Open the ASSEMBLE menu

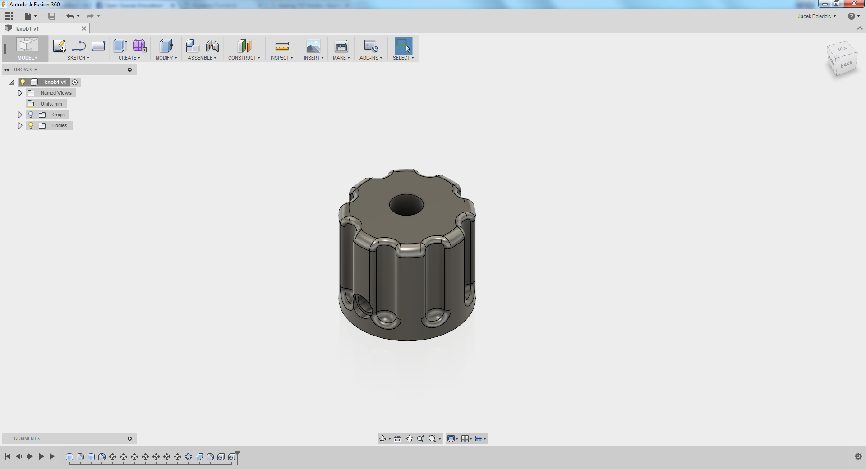tap(202, 58)
